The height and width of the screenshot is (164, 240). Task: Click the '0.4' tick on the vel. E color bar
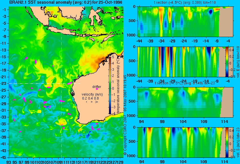click(231, 50)
